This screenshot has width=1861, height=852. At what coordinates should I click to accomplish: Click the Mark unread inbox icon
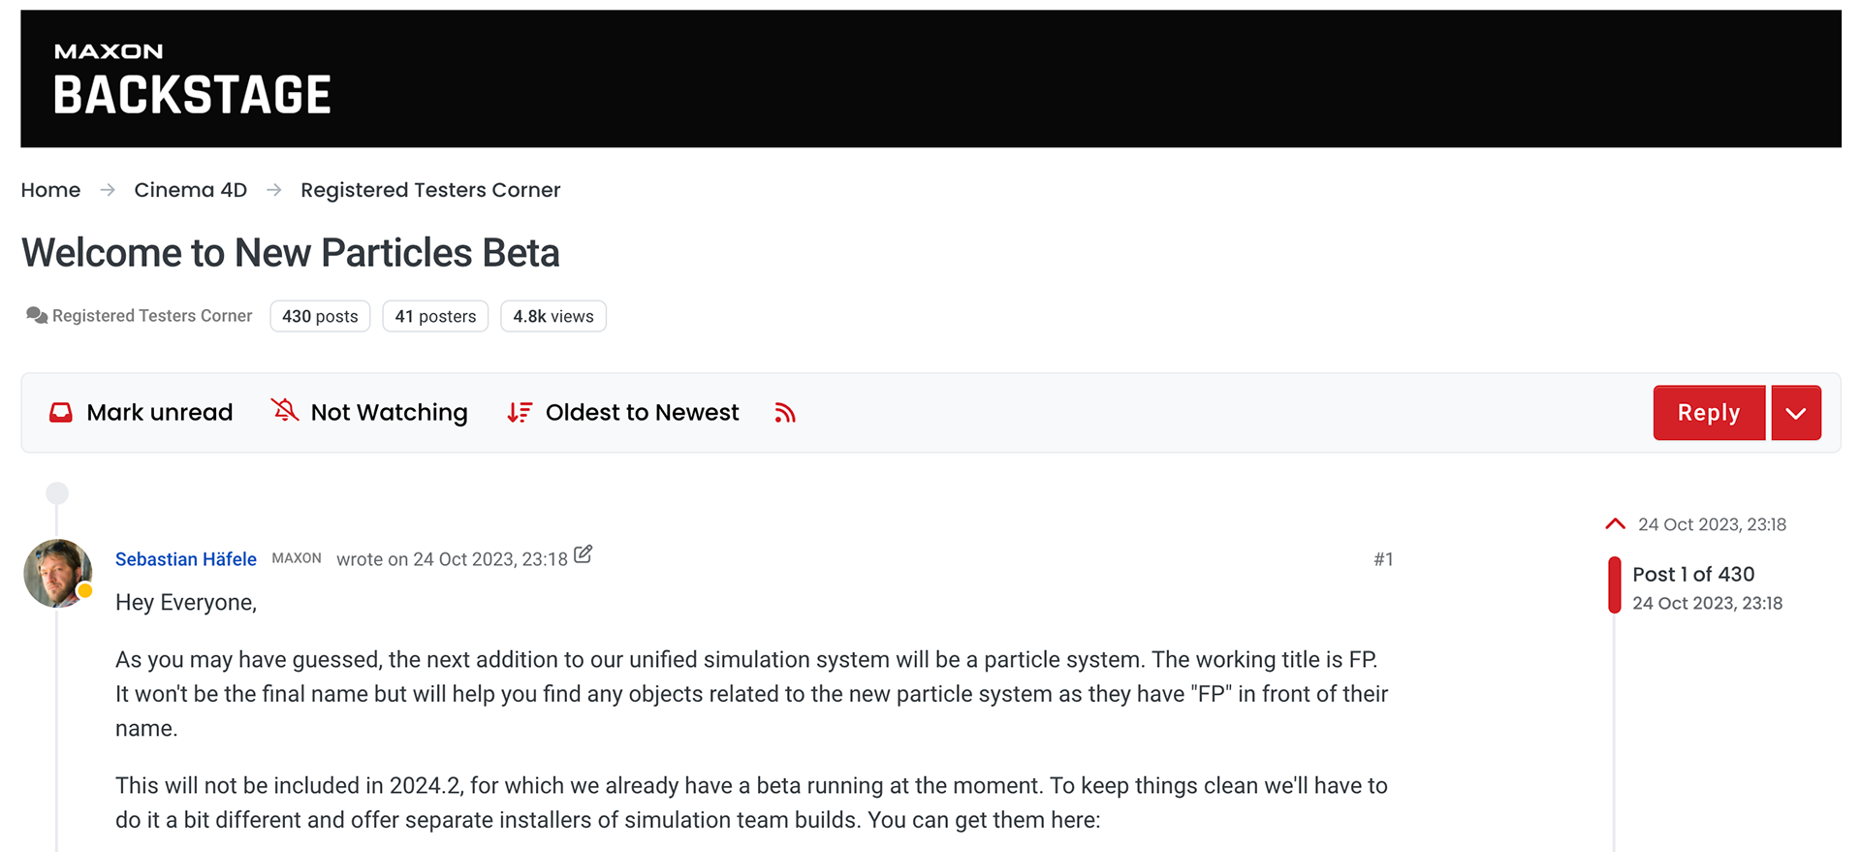61,413
